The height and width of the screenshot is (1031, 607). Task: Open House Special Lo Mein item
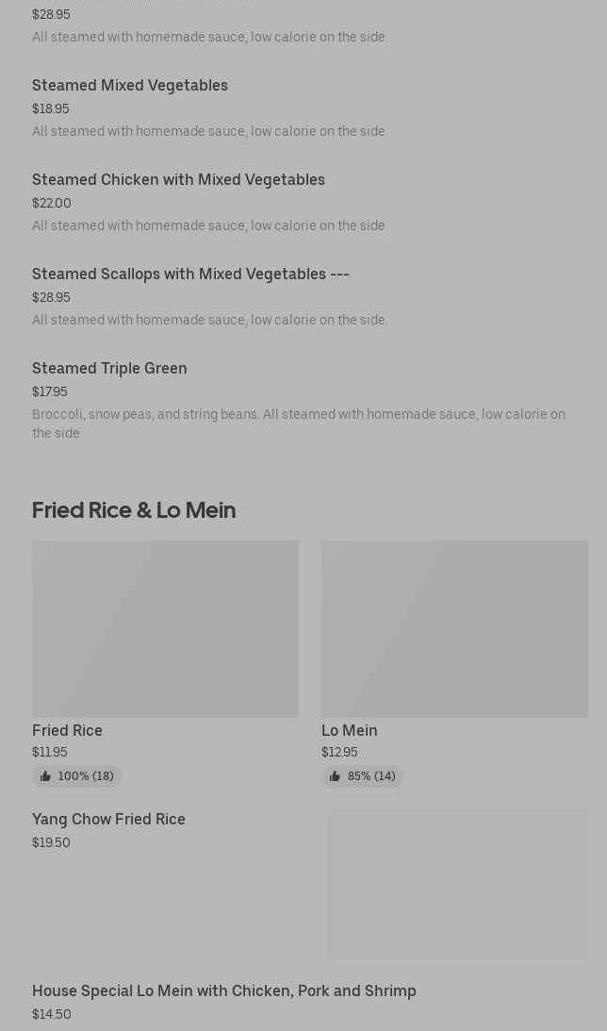(x=223, y=990)
